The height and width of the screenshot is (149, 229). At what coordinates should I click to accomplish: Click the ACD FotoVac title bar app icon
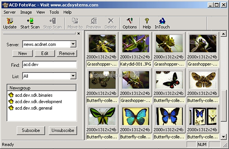[5, 5]
